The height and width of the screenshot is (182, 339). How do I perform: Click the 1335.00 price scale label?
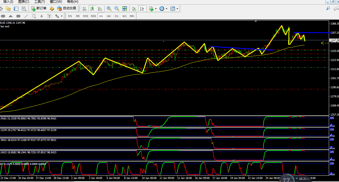click(334, 51)
